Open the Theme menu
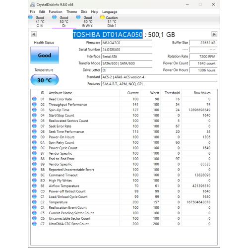 [71, 12]
